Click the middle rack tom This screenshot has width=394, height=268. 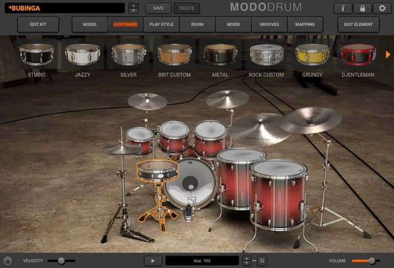[x=173, y=137]
